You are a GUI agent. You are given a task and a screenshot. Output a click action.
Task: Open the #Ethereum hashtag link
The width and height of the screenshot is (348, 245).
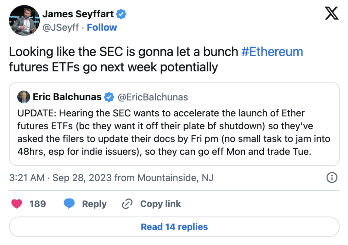coord(272,52)
